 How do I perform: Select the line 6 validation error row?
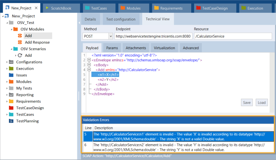[179, 147]
